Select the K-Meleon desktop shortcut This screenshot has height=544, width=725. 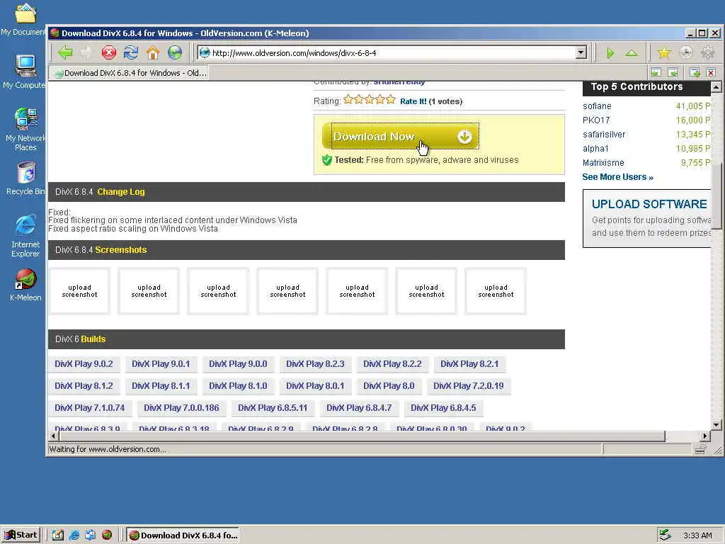pos(26,285)
